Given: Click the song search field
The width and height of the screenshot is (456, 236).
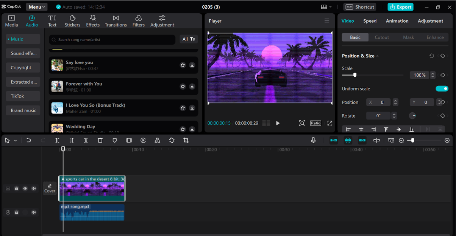Looking at the screenshot, I should [x=112, y=39].
